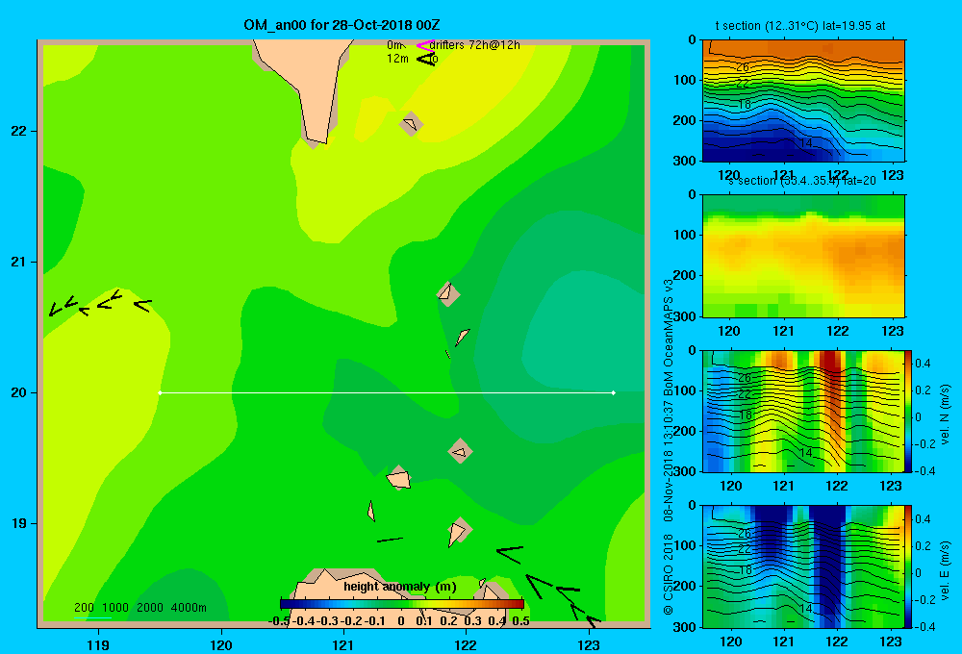
Task: Click longitude label '123' under main map
Action: tap(589, 644)
